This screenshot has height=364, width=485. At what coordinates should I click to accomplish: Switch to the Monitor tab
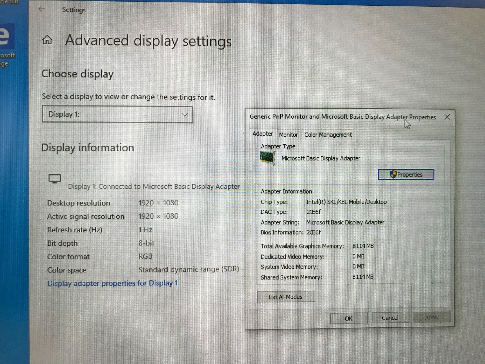[288, 135]
